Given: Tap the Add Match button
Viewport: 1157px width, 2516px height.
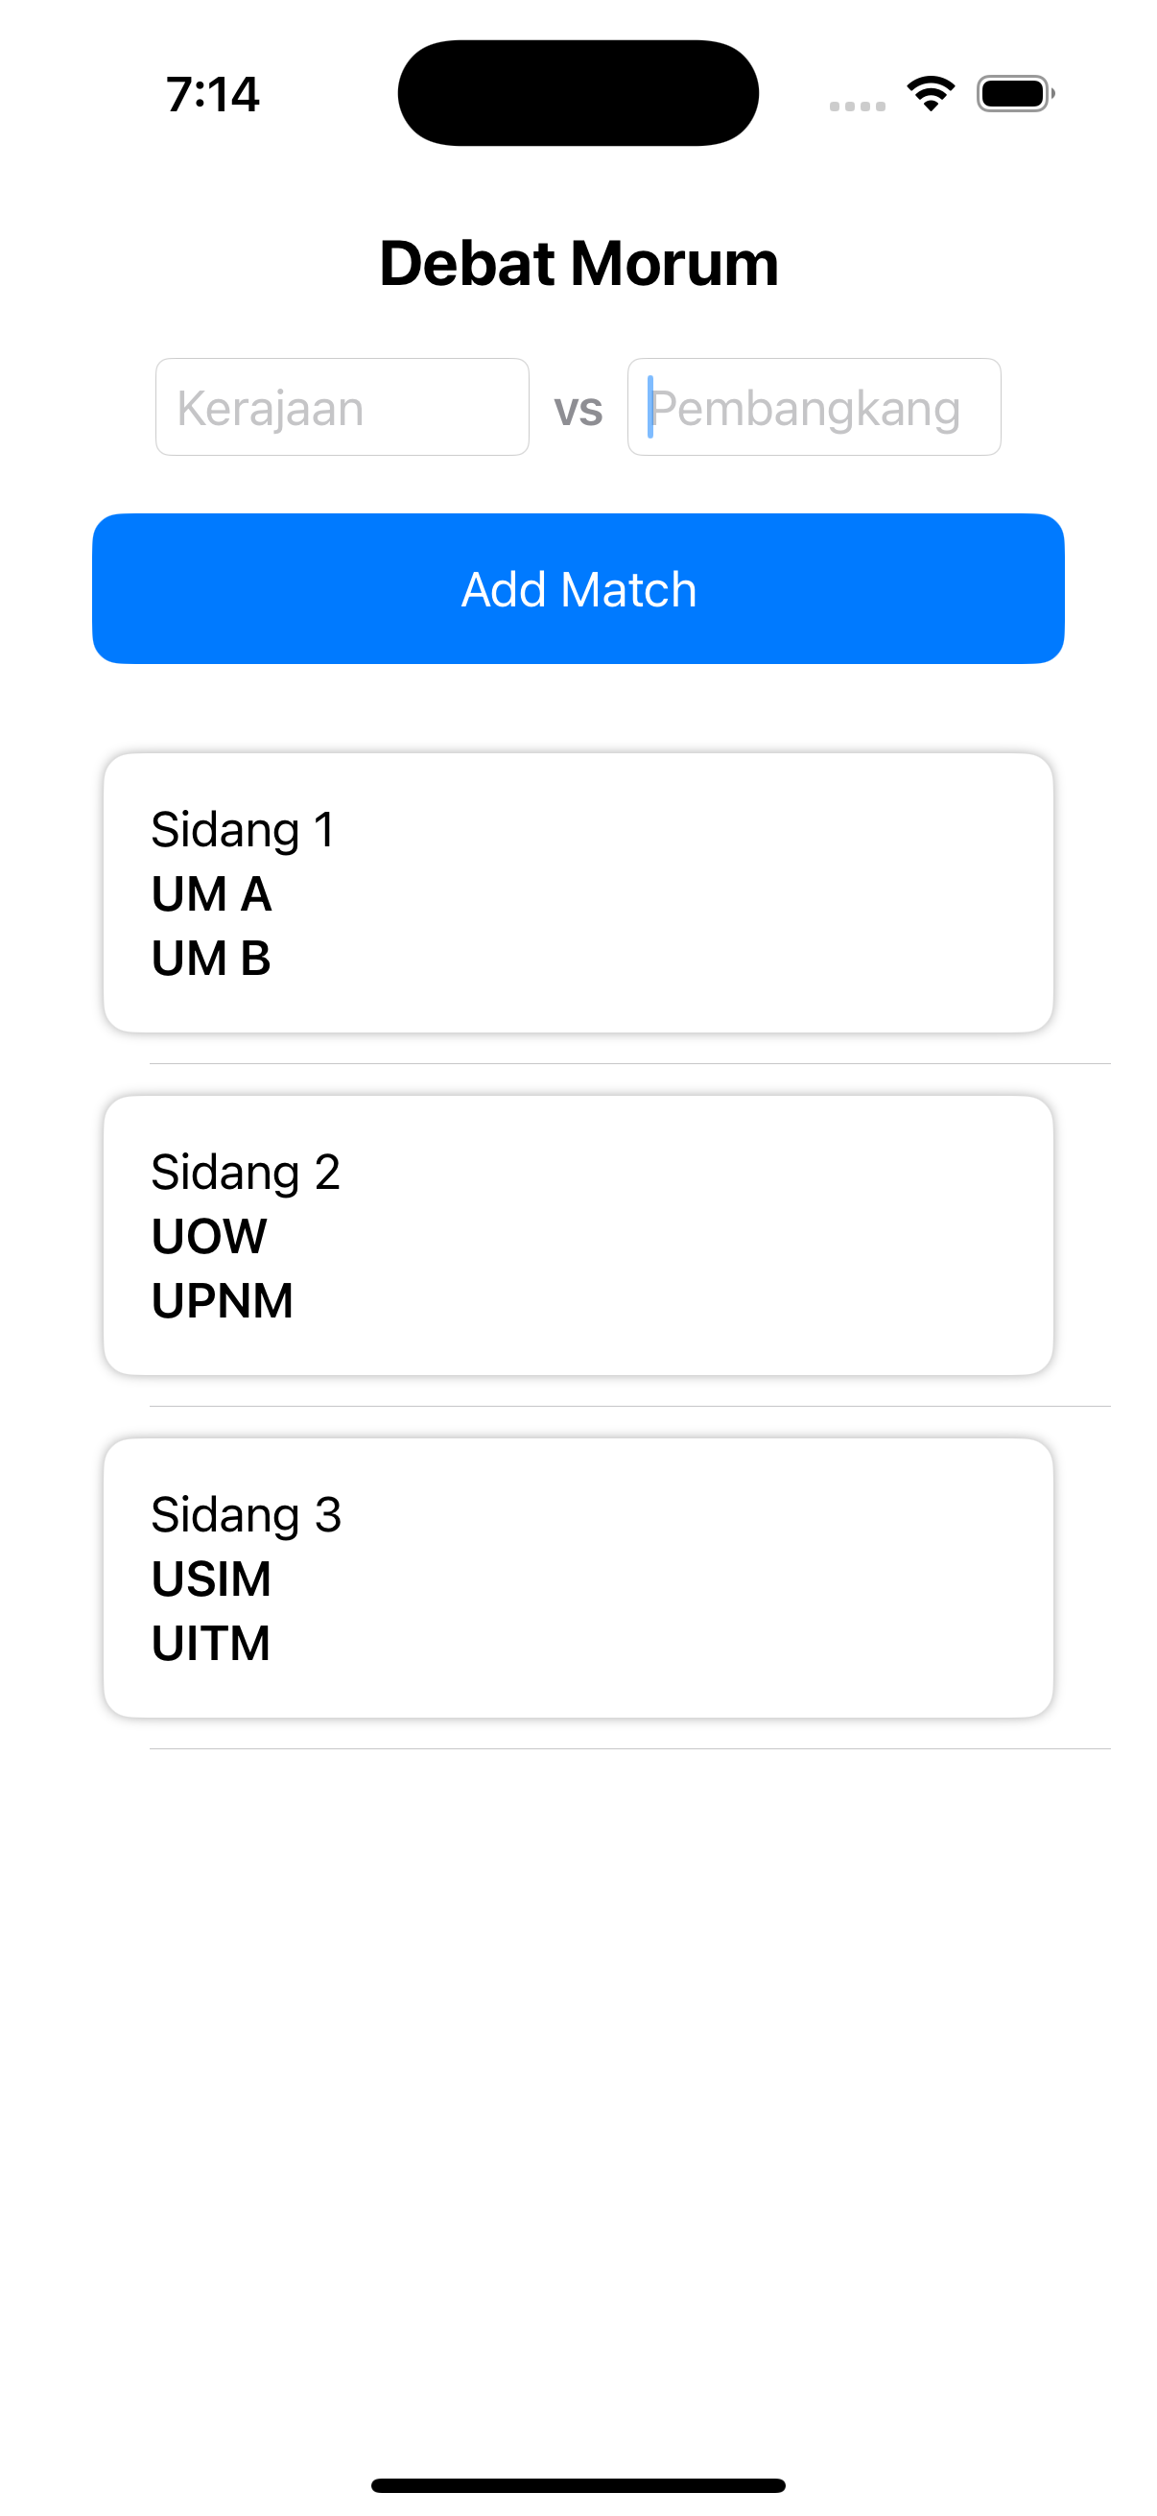Looking at the screenshot, I should (x=578, y=589).
